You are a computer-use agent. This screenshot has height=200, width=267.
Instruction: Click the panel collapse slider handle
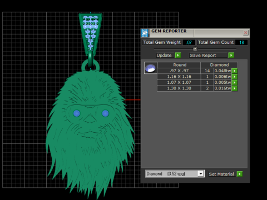click(195, 49)
